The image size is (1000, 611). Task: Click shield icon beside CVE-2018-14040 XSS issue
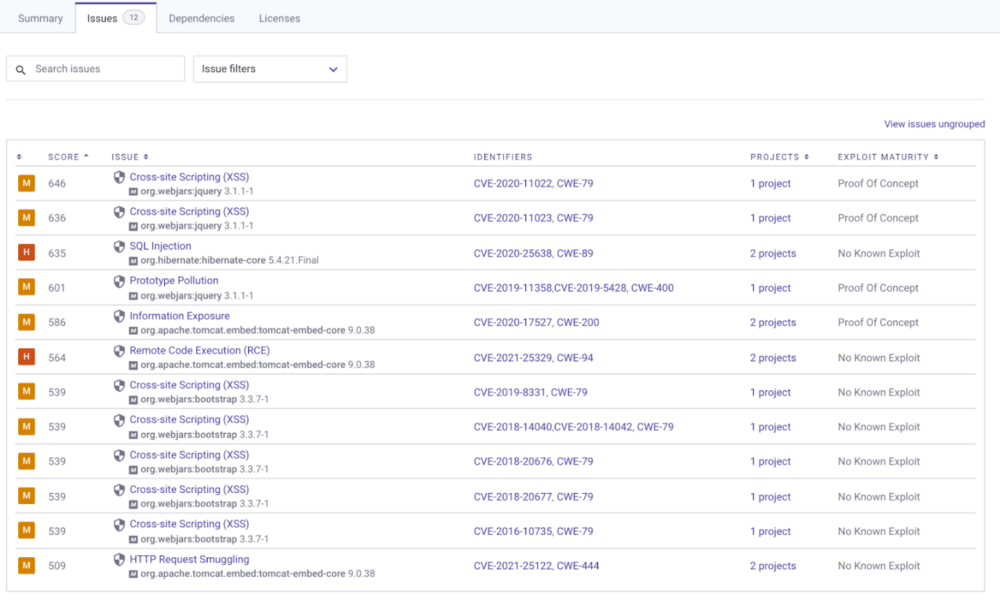pos(119,420)
